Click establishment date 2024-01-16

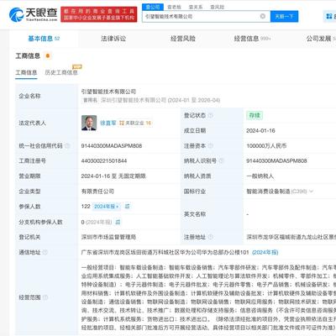click(x=260, y=130)
